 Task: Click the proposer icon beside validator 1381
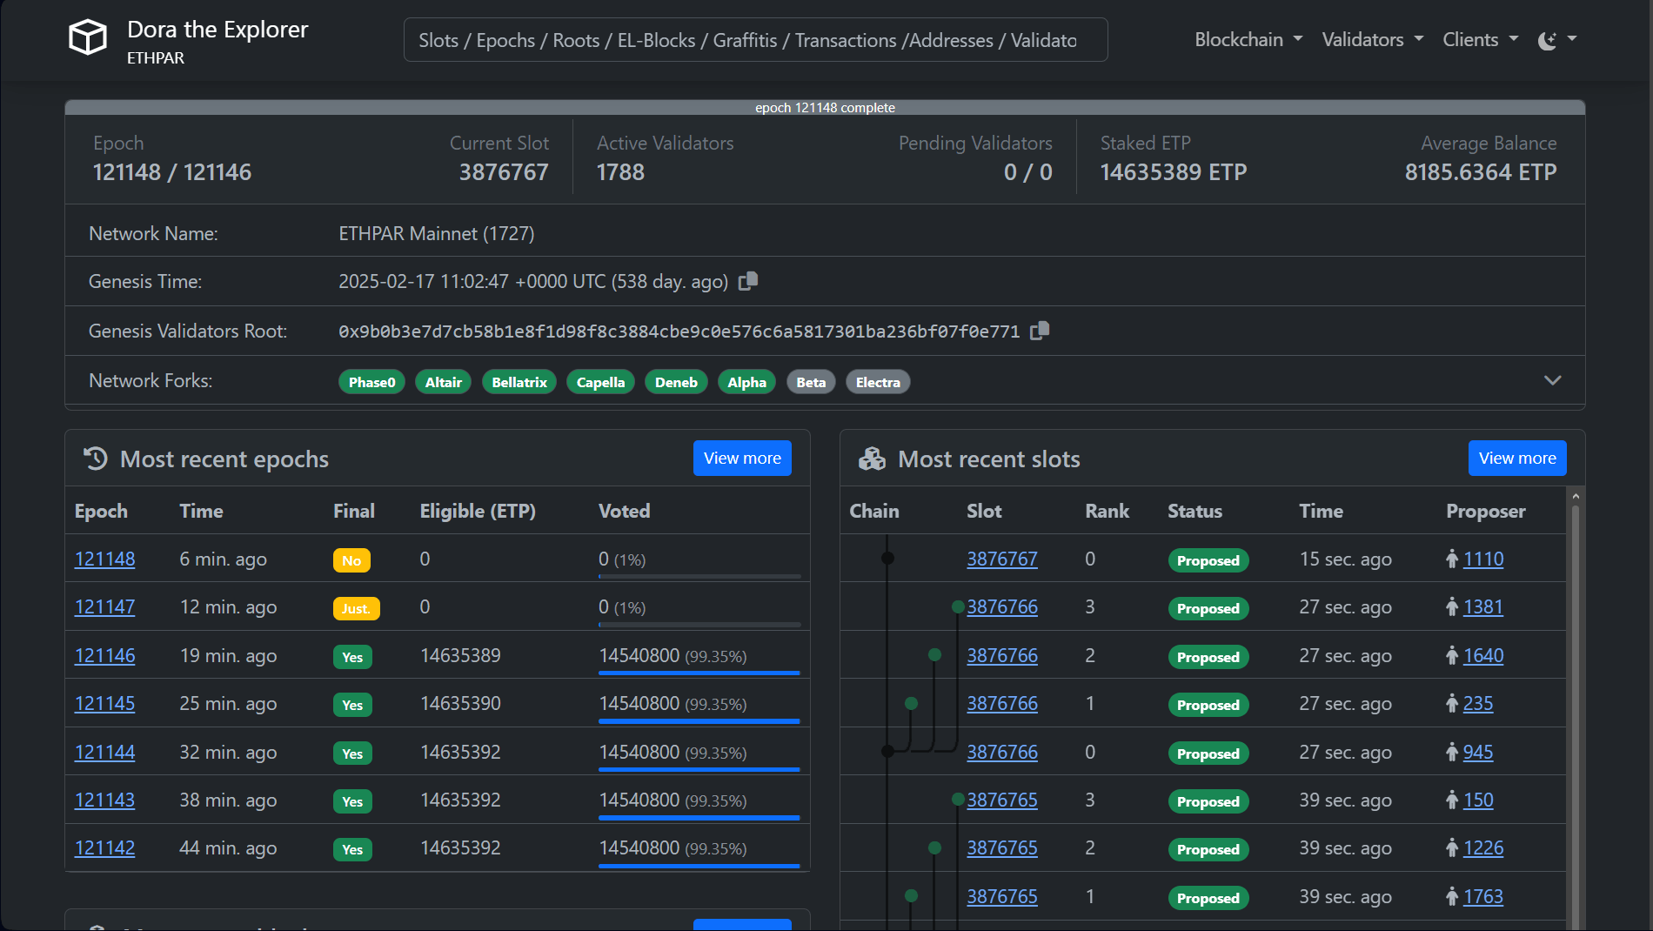point(1452,606)
